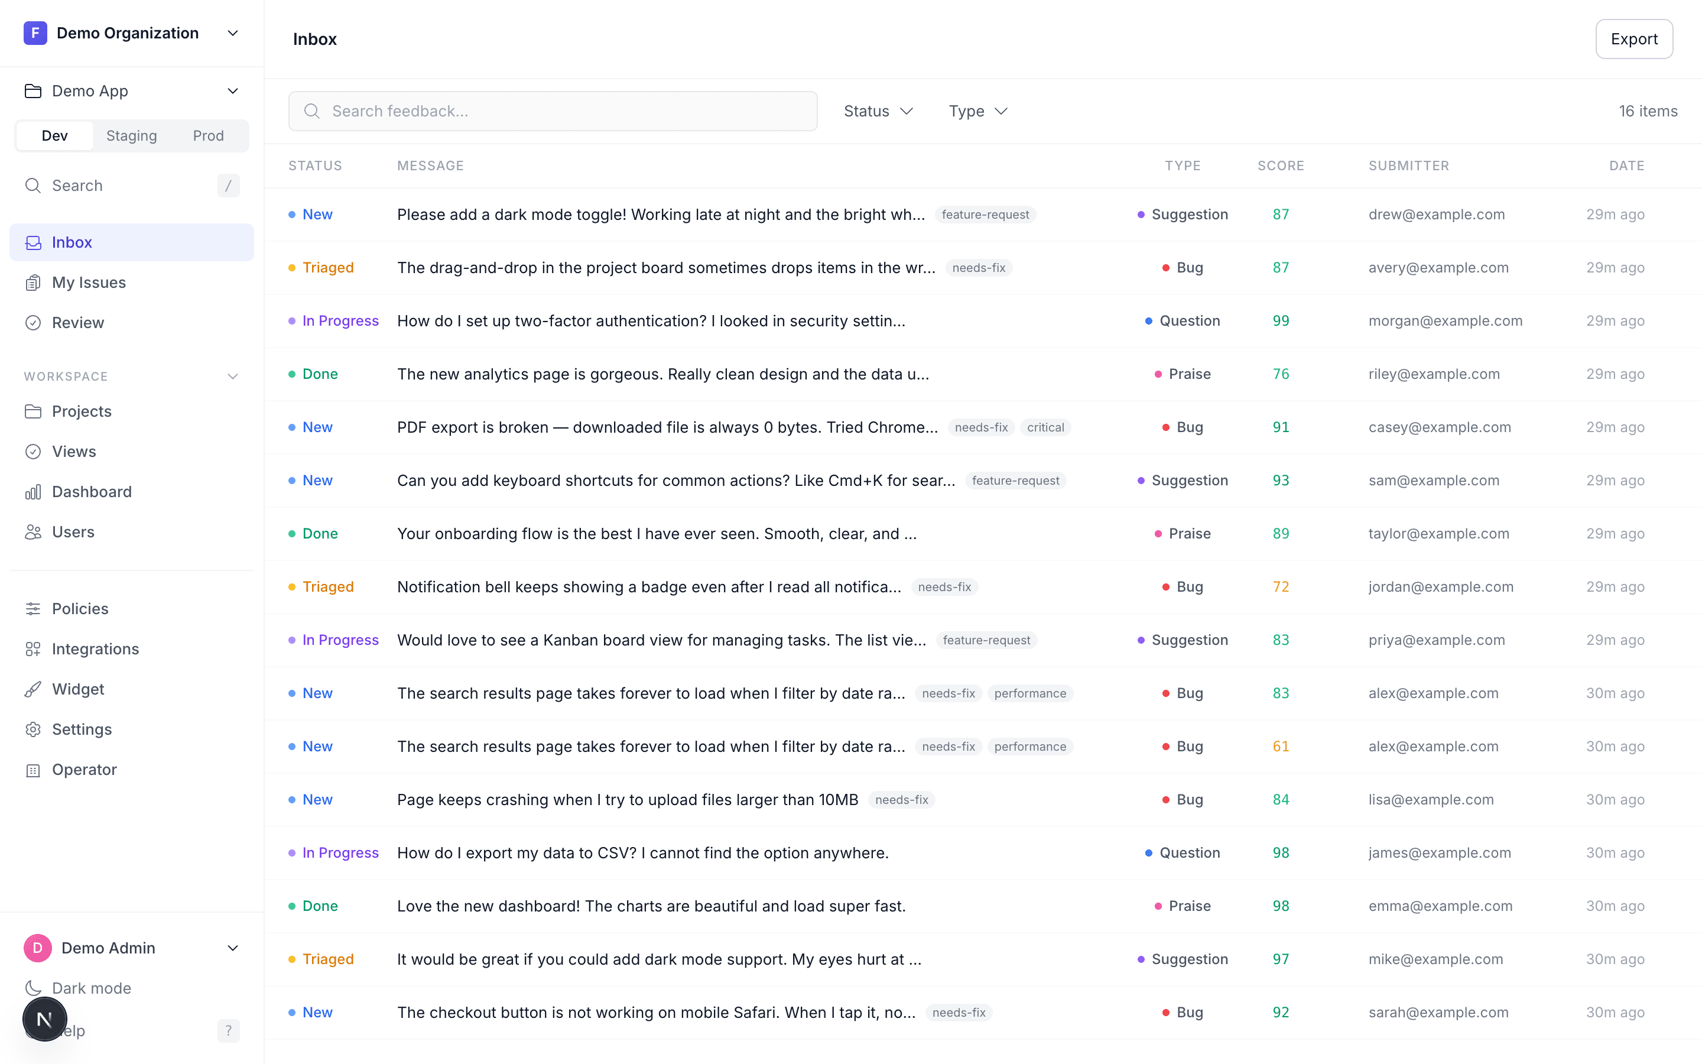Image resolution: width=1702 pixels, height=1064 pixels.
Task: Open the Policies sliders icon
Action: pyautogui.click(x=34, y=608)
